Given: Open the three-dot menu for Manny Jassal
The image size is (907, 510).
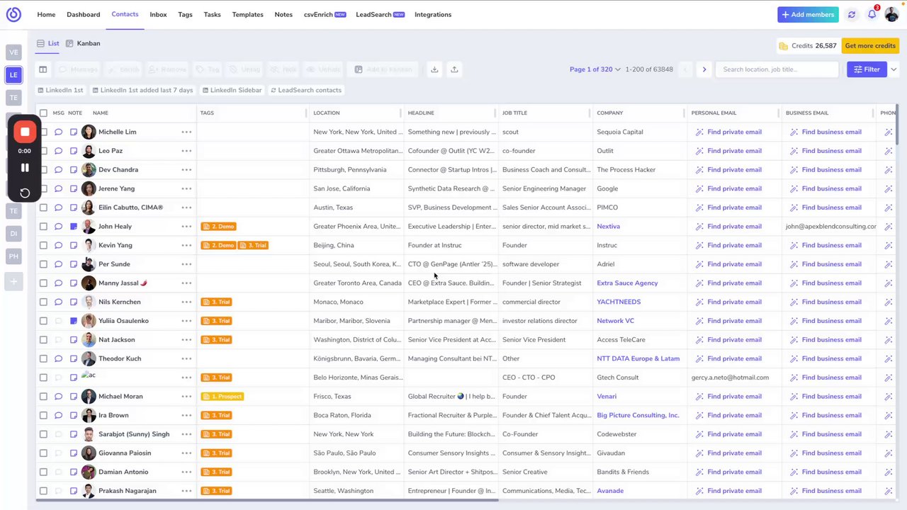Looking at the screenshot, I should (x=186, y=283).
